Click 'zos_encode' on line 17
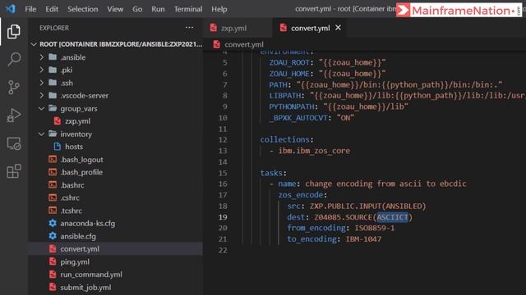526x295 pixels. pyautogui.click(x=301, y=195)
